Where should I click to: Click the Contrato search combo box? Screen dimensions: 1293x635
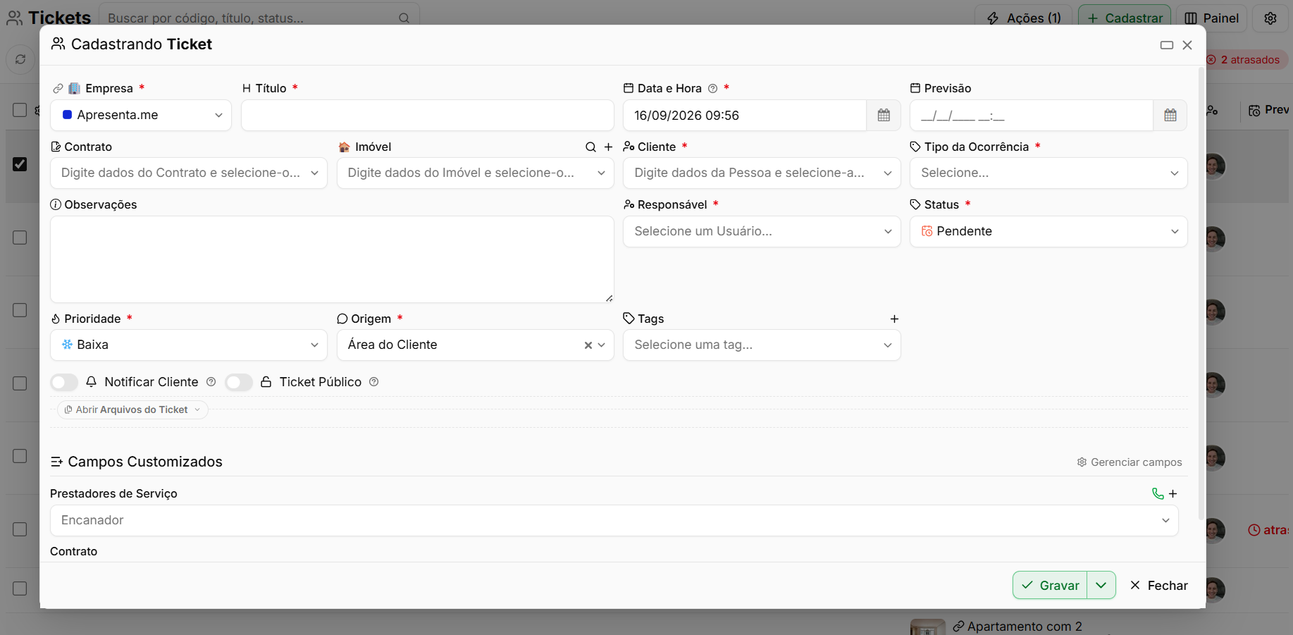[189, 173]
